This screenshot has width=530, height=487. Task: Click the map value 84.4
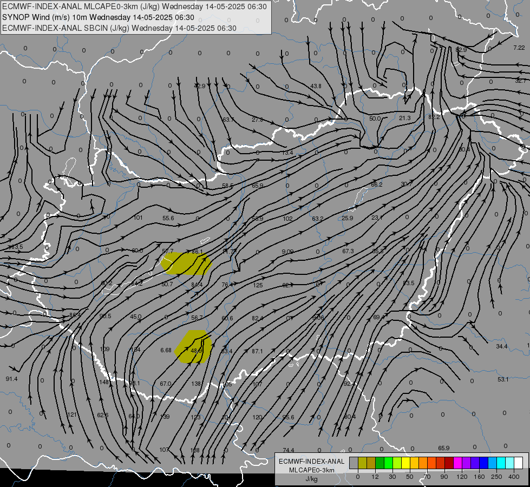[x=197, y=285]
